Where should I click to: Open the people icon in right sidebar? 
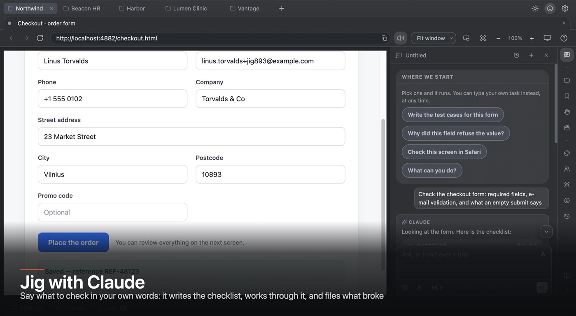[567, 169]
